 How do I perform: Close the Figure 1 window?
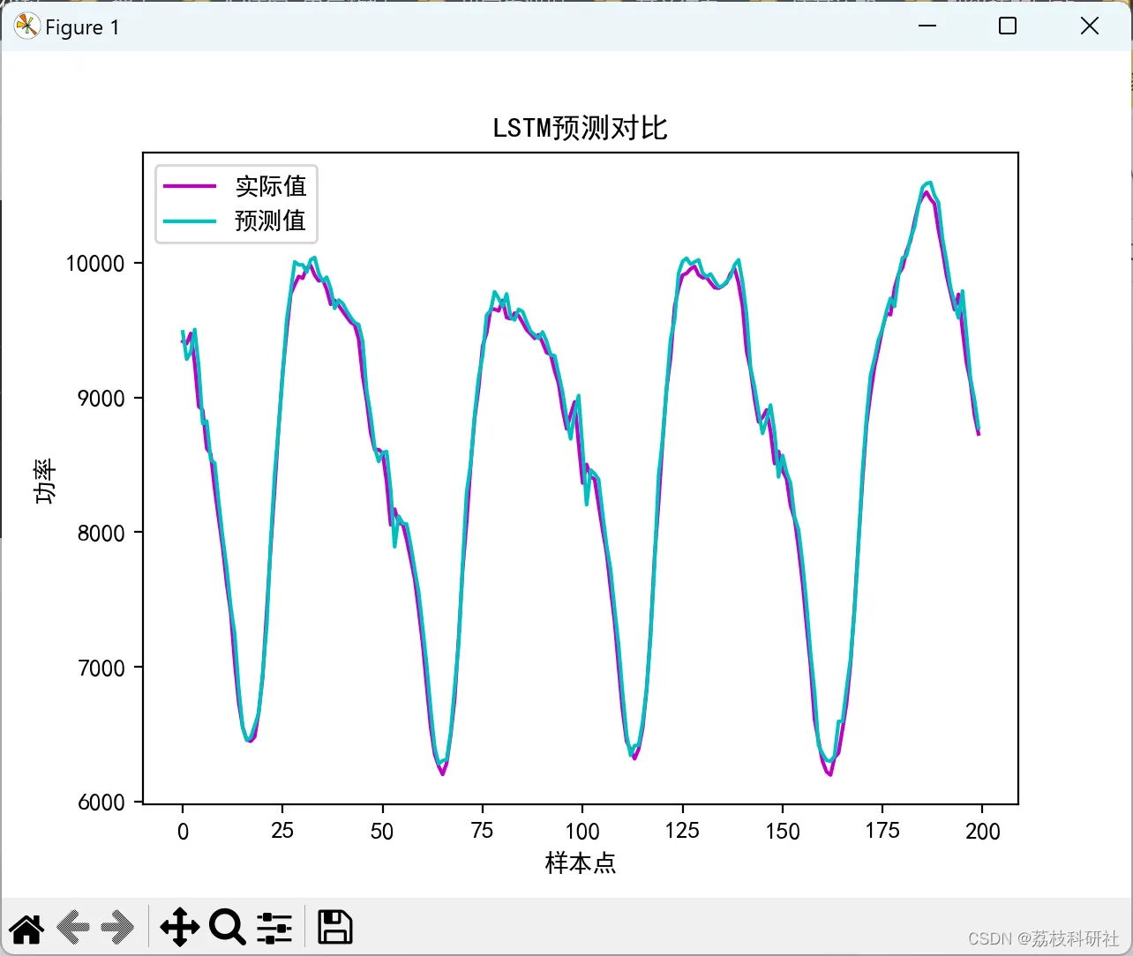pyautogui.click(x=1090, y=26)
